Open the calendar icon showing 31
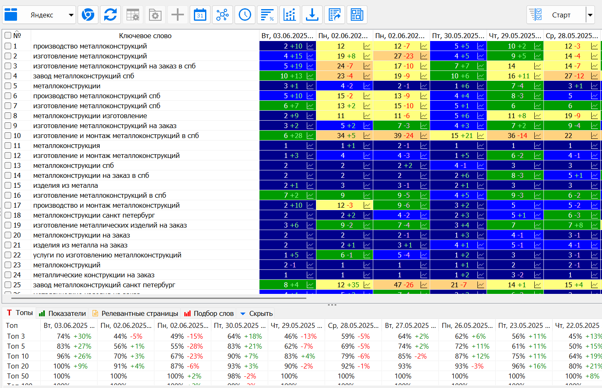 pos(200,15)
